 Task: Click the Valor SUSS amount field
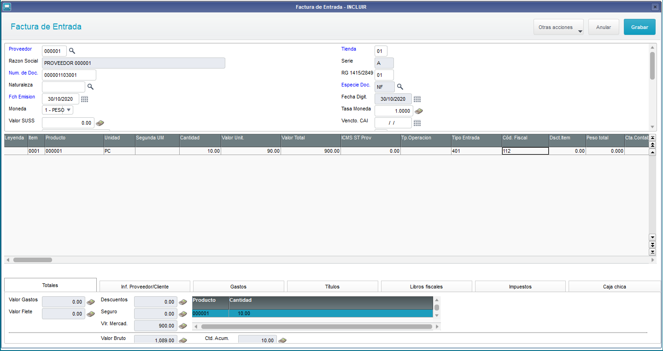(68, 123)
